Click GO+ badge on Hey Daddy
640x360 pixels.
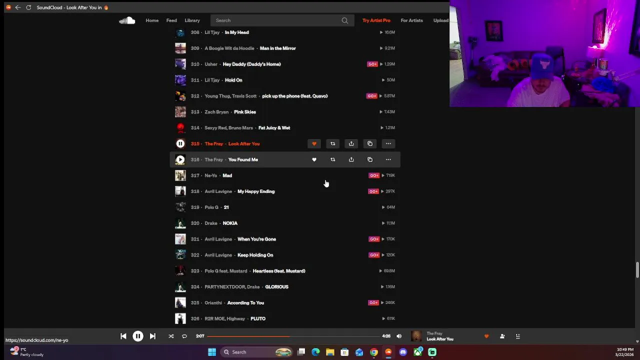pyautogui.click(x=372, y=64)
